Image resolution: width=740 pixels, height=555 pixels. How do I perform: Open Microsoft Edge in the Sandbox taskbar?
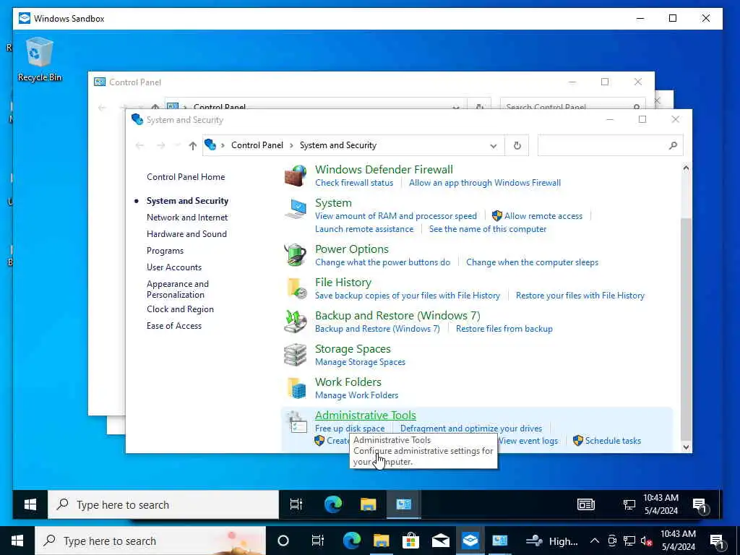(x=333, y=505)
